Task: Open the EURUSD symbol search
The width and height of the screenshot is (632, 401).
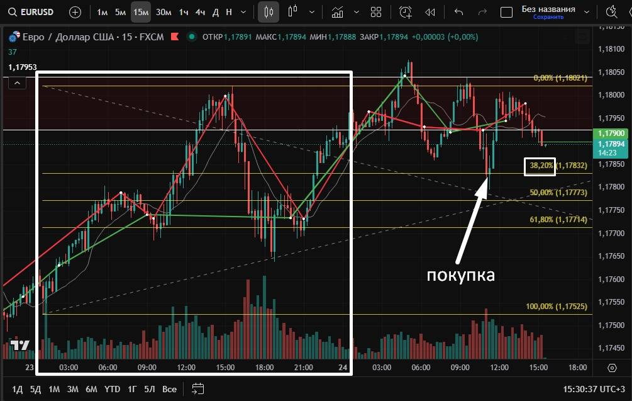Action: click(x=33, y=12)
